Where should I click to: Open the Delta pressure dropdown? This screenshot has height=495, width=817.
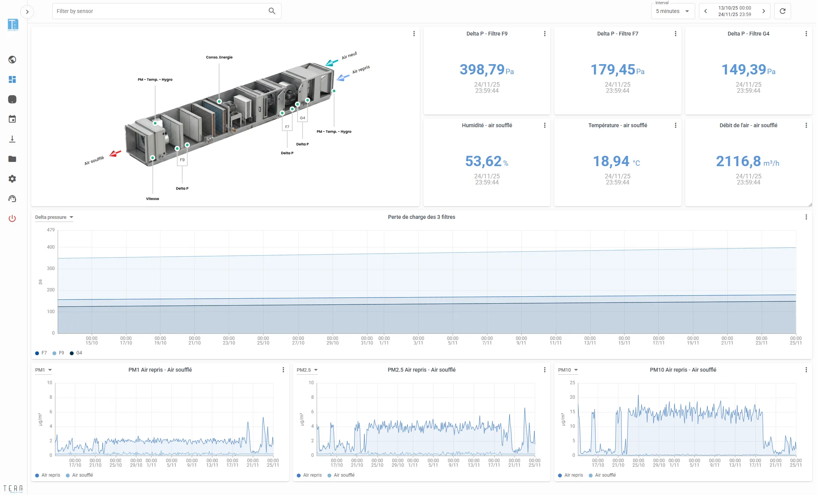coord(54,217)
